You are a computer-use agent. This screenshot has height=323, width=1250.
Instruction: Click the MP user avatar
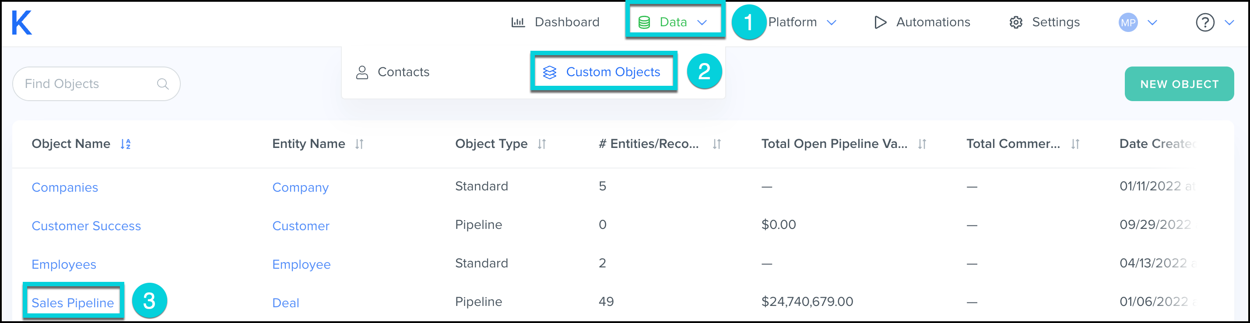coord(1128,22)
